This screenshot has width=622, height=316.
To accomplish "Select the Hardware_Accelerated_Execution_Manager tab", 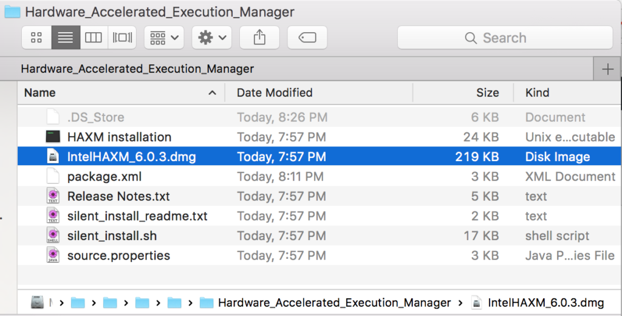I will (137, 69).
